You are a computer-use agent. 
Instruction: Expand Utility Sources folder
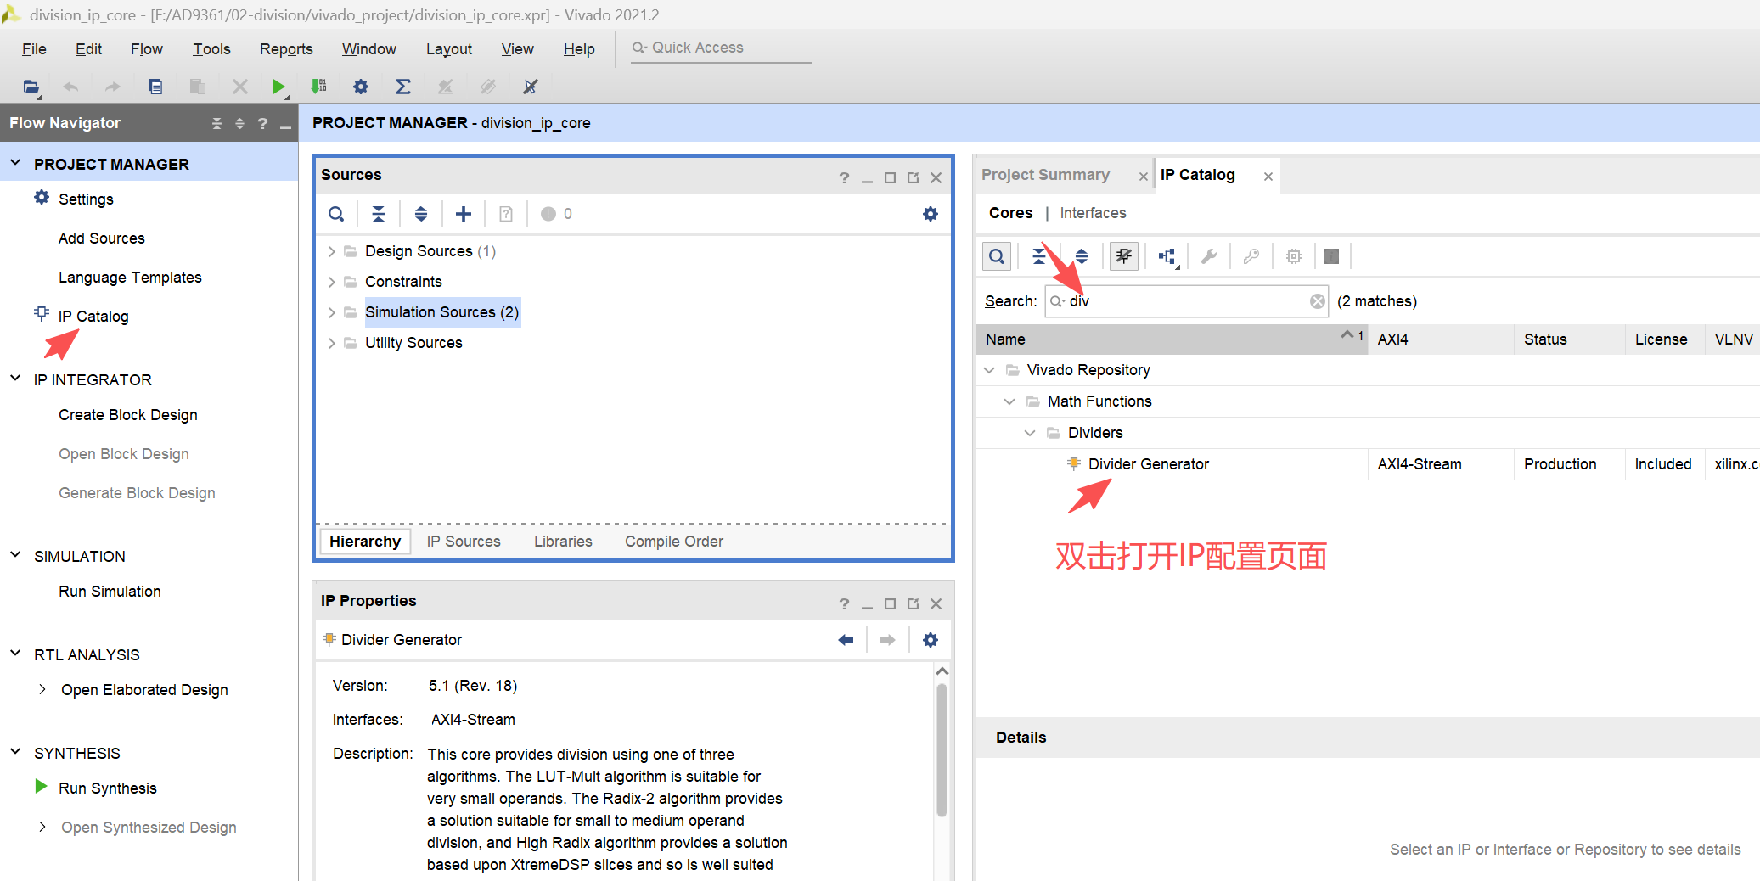point(331,343)
